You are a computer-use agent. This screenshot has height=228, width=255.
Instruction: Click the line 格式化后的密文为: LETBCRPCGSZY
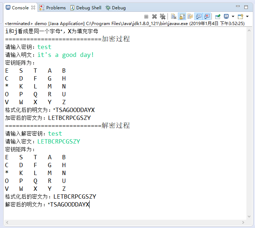click(51, 197)
